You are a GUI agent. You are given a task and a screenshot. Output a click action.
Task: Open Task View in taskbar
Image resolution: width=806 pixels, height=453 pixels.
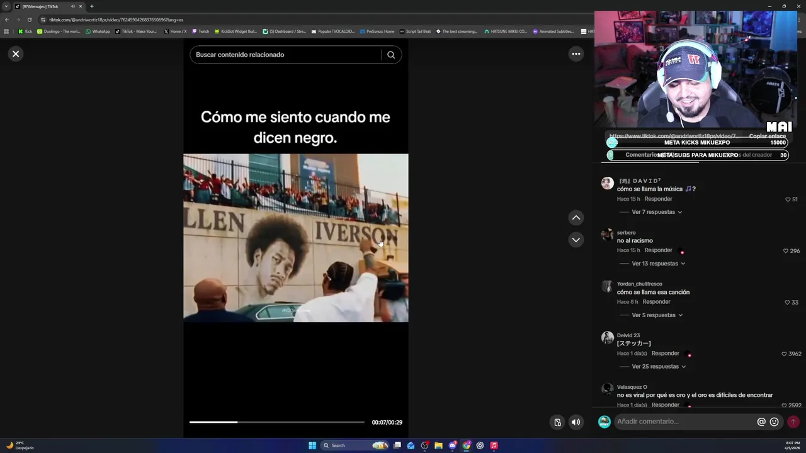point(397,445)
